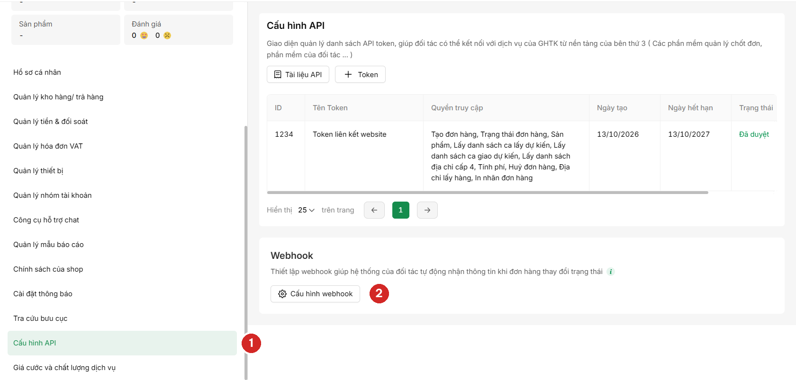Show webhook info tooltip icon
796x380 pixels.
[611, 272]
